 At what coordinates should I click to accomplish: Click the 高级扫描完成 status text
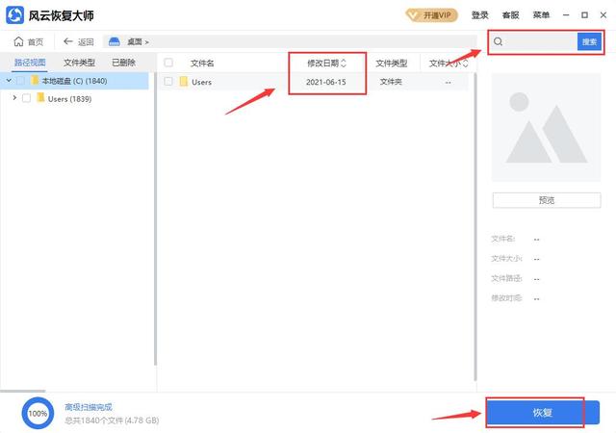[89, 407]
